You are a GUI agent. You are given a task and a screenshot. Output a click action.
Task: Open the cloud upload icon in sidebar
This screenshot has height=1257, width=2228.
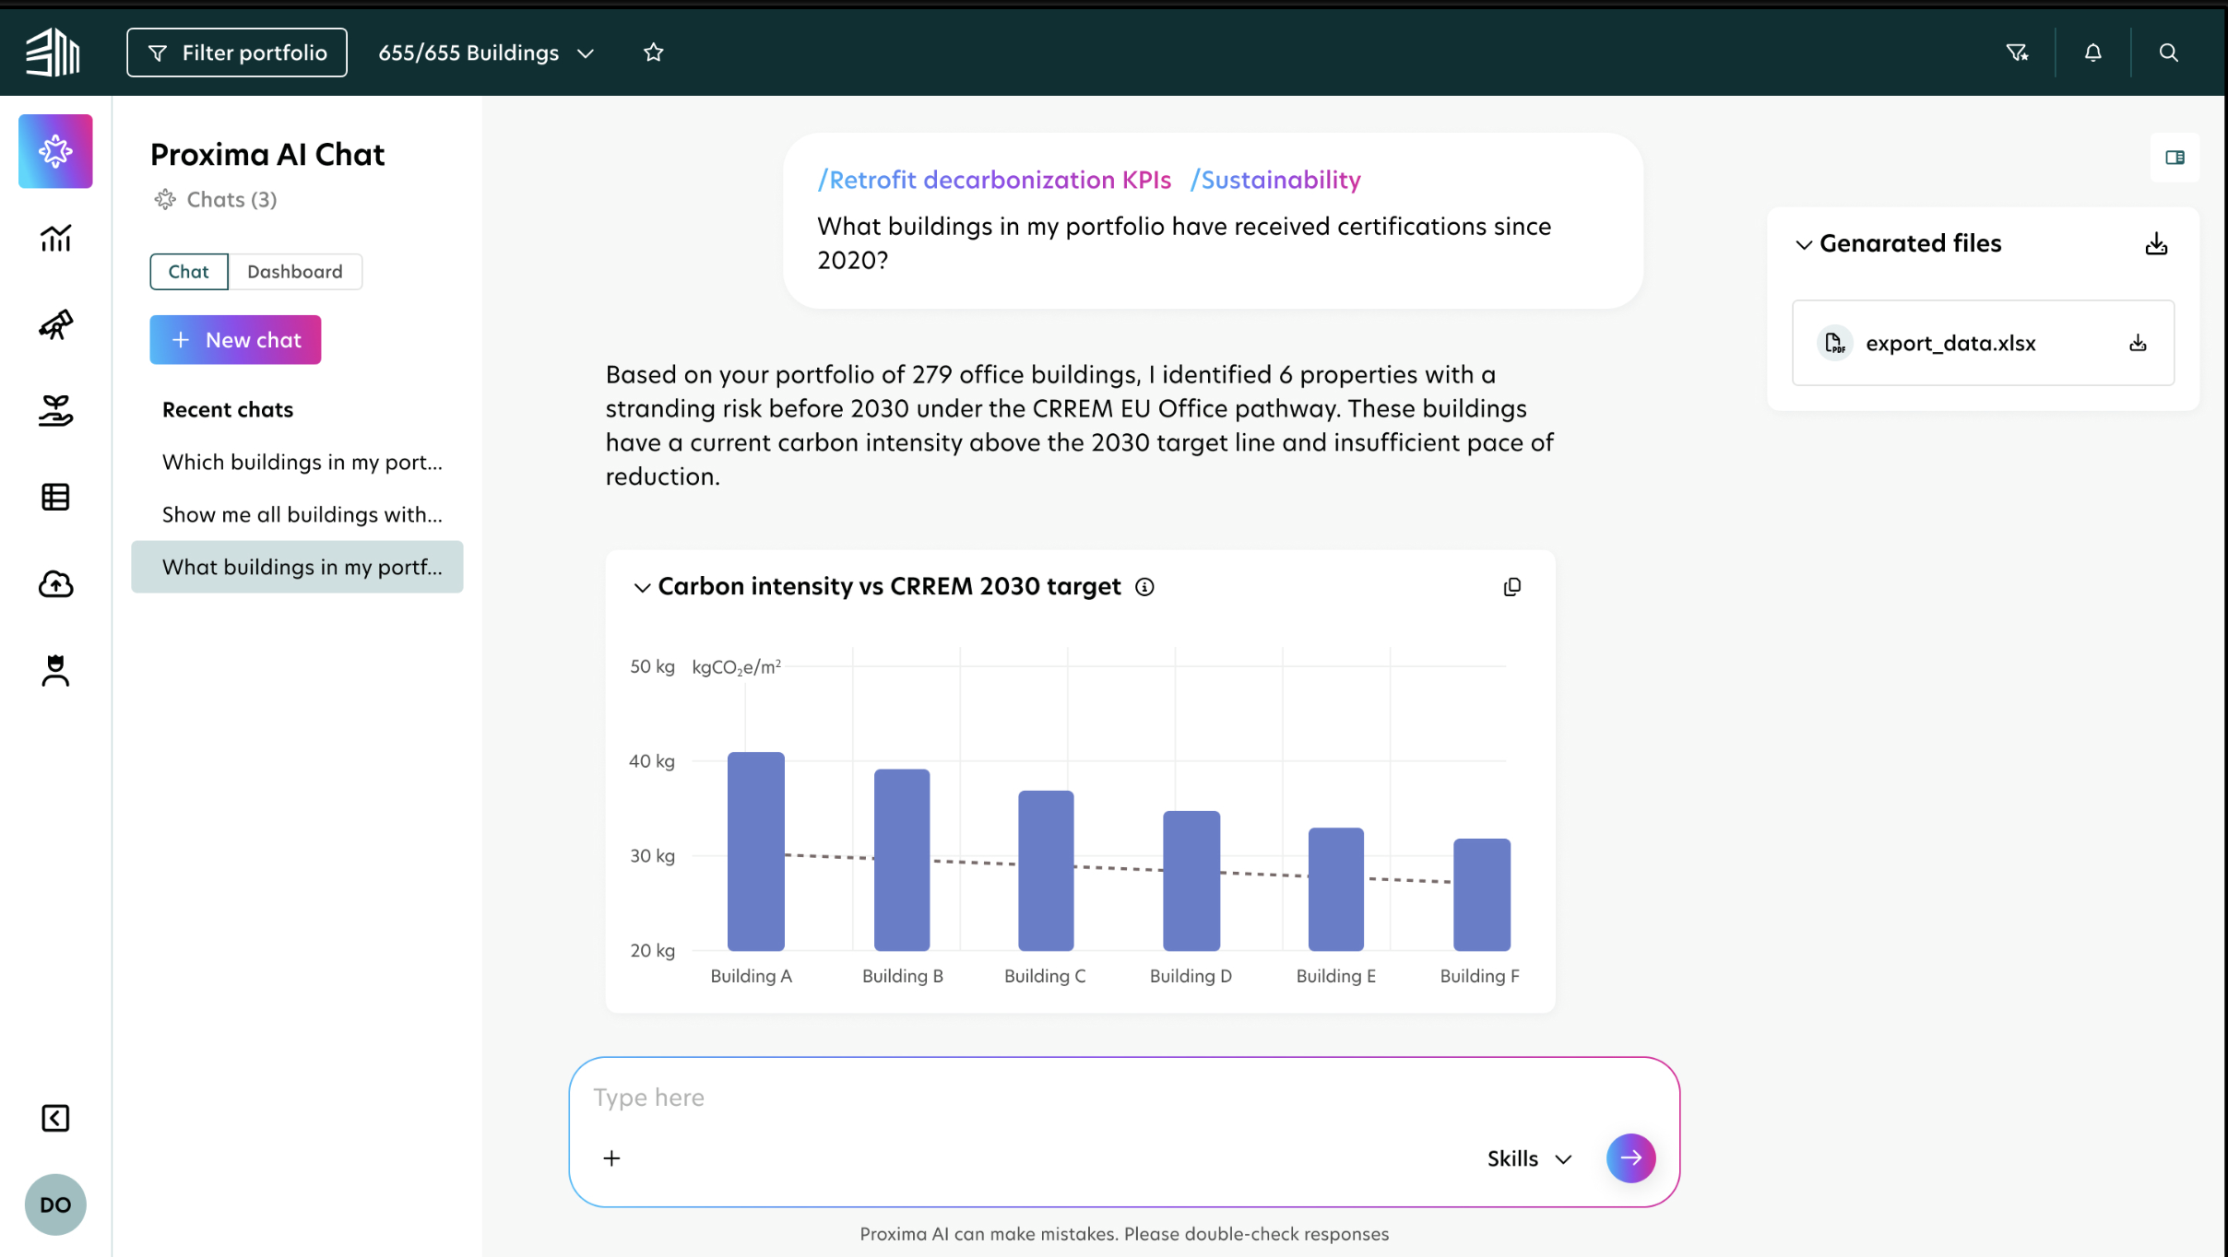click(x=55, y=583)
